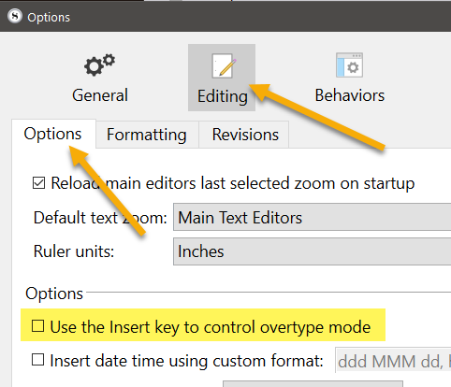Click the Scrivener logo in title bar
The height and width of the screenshot is (387, 451).
(x=15, y=16)
